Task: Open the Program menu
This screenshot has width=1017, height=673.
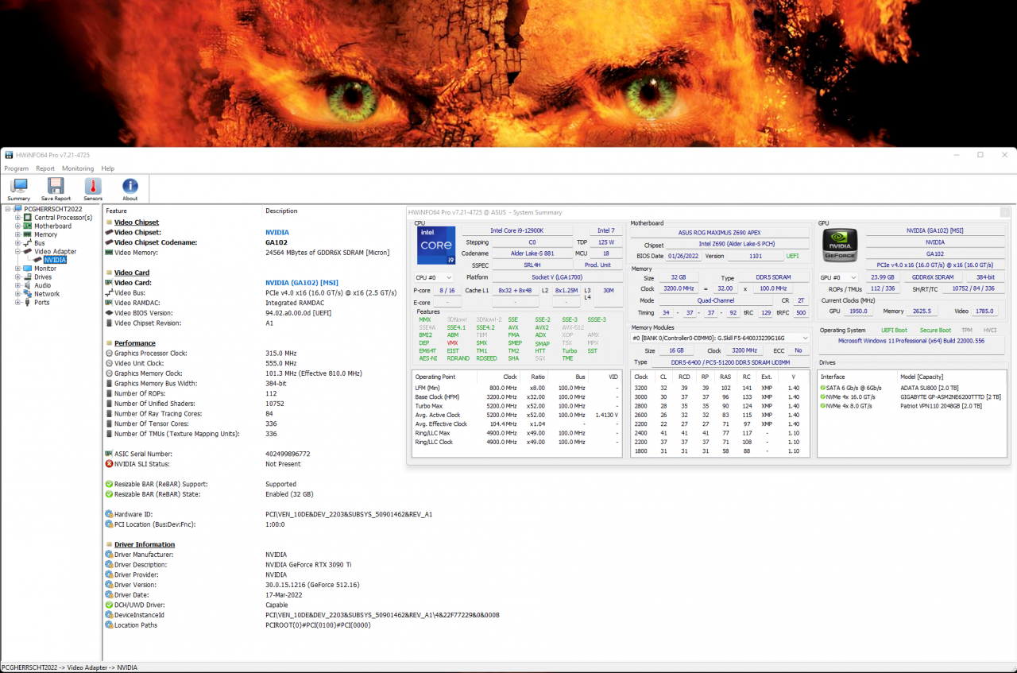Action: click(x=16, y=168)
